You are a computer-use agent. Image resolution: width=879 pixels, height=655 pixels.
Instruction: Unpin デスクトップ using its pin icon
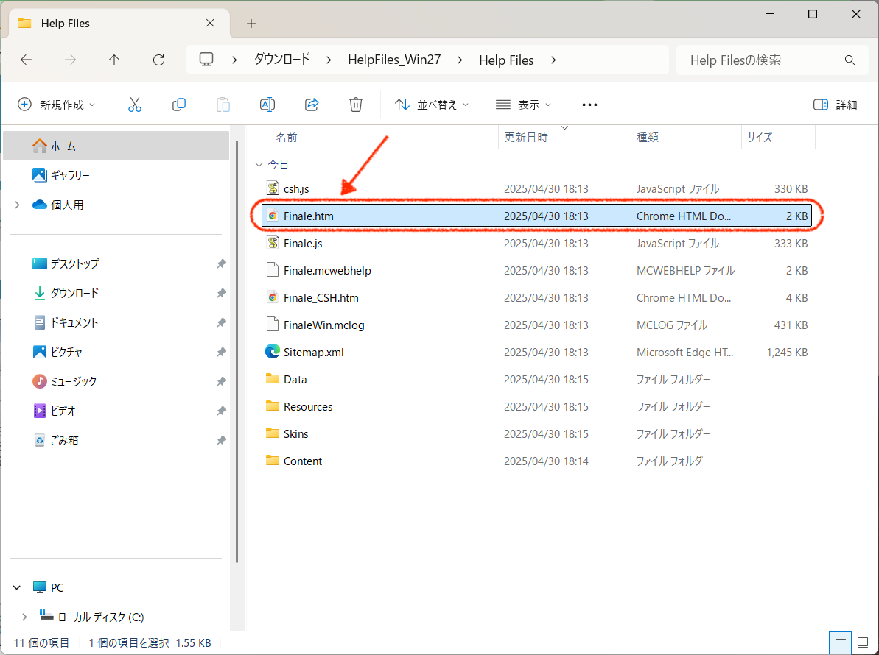[222, 263]
